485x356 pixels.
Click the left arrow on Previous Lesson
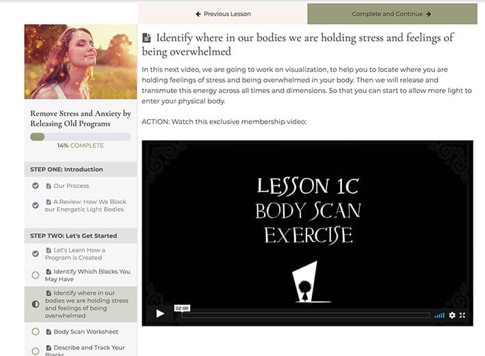(198, 14)
